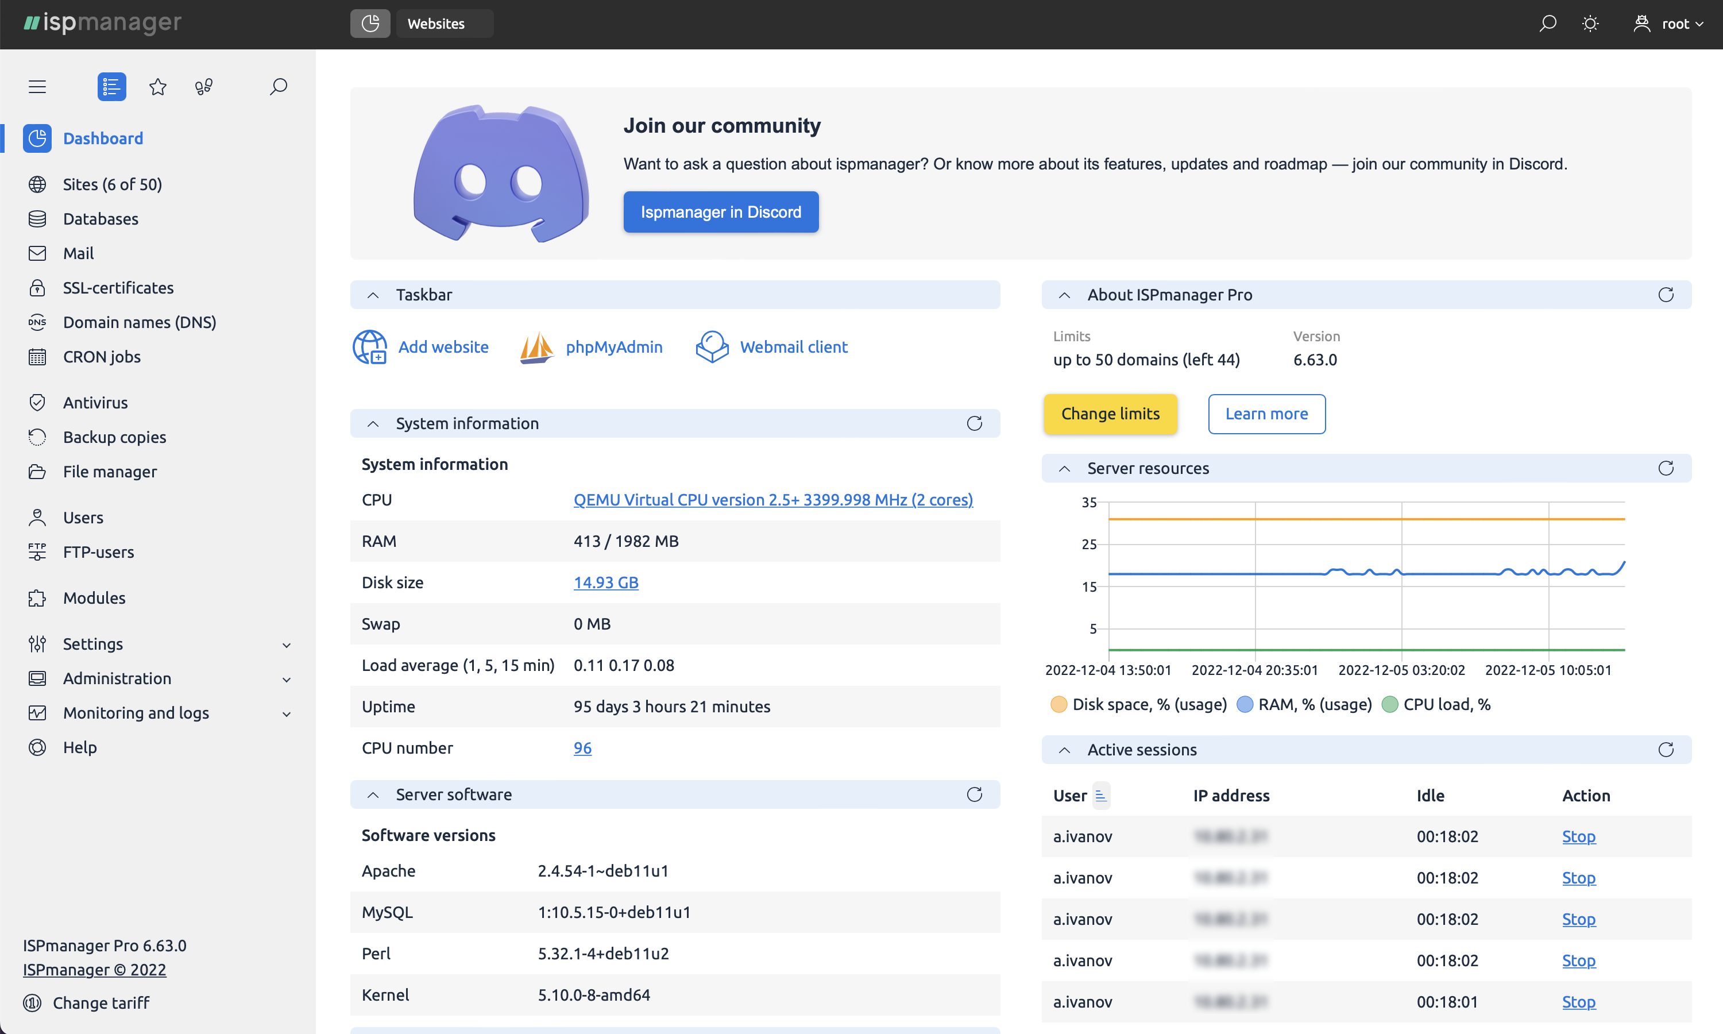Click Monitoring and logs chart icon
This screenshot has height=1034, width=1723.
point(37,713)
